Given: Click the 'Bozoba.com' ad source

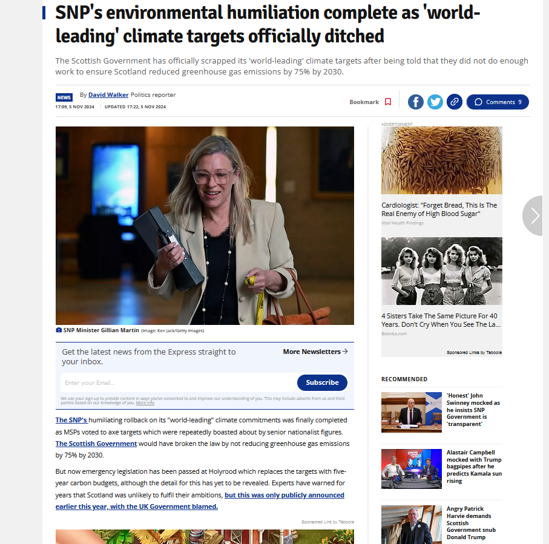Looking at the screenshot, I should 394,333.
